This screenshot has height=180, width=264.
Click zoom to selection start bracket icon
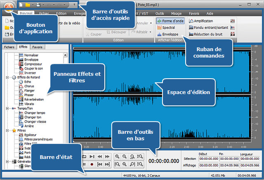117,164
